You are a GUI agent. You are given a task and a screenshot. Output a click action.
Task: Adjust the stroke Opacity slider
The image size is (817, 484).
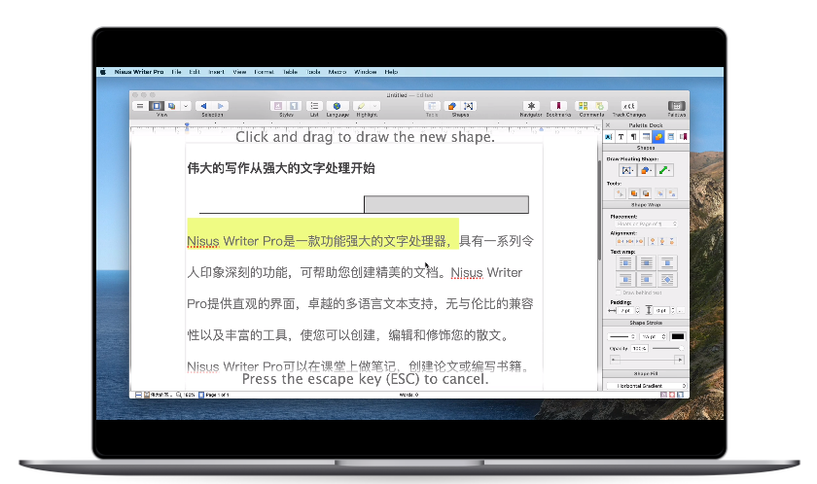668,348
